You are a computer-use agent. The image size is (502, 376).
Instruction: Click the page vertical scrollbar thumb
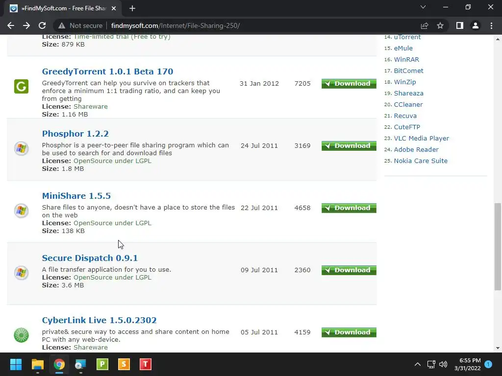[498, 247]
